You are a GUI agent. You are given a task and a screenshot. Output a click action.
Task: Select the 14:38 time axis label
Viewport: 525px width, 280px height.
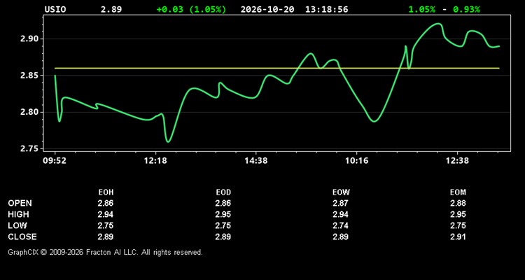(255, 161)
